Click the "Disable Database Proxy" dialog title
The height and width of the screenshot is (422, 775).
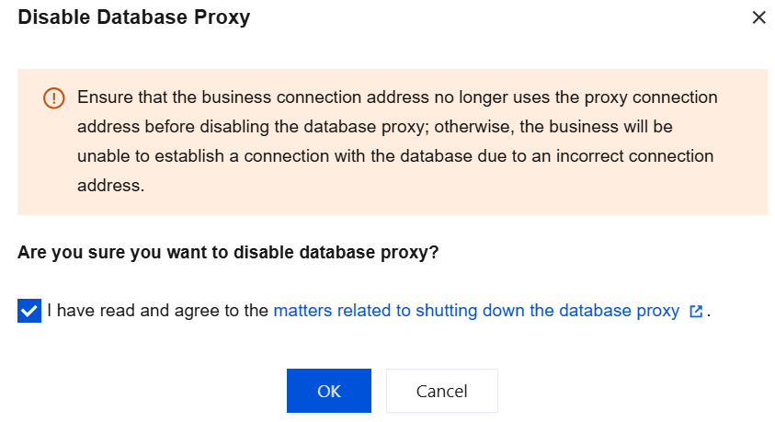pyautogui.click(x=133, y=17)
